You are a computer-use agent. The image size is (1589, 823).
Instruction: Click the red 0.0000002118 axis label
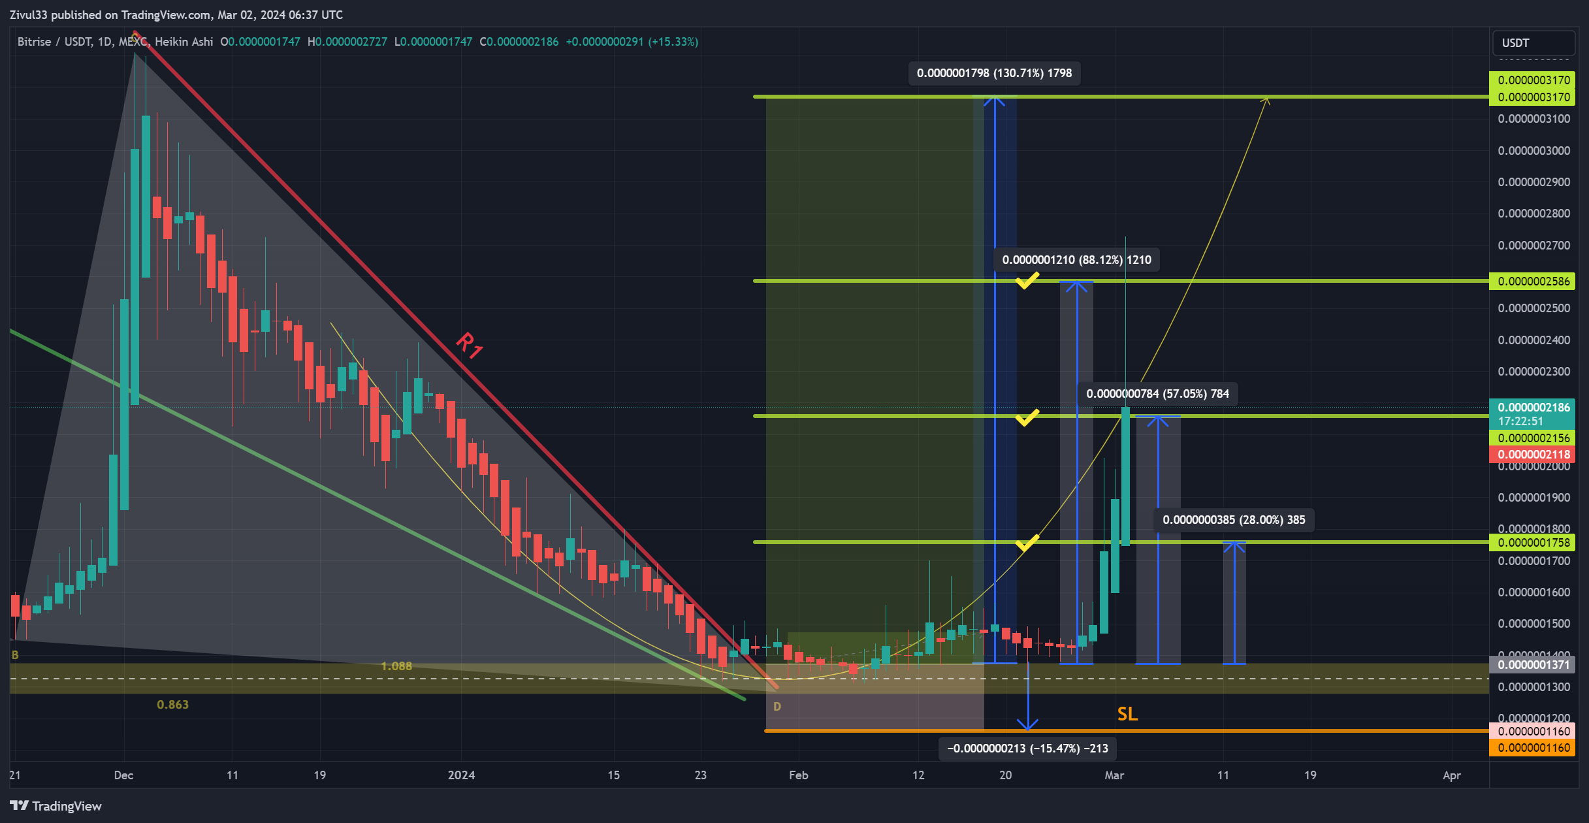click(1532, 455)
